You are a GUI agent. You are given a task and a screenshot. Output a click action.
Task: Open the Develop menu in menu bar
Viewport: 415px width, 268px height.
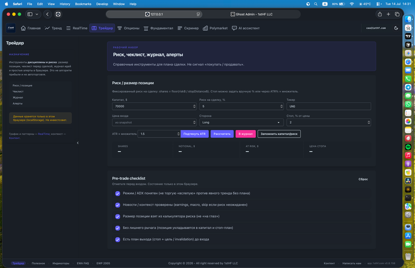tap(102, 4)
